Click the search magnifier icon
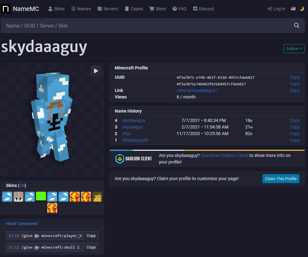 (x=296, y=26)
